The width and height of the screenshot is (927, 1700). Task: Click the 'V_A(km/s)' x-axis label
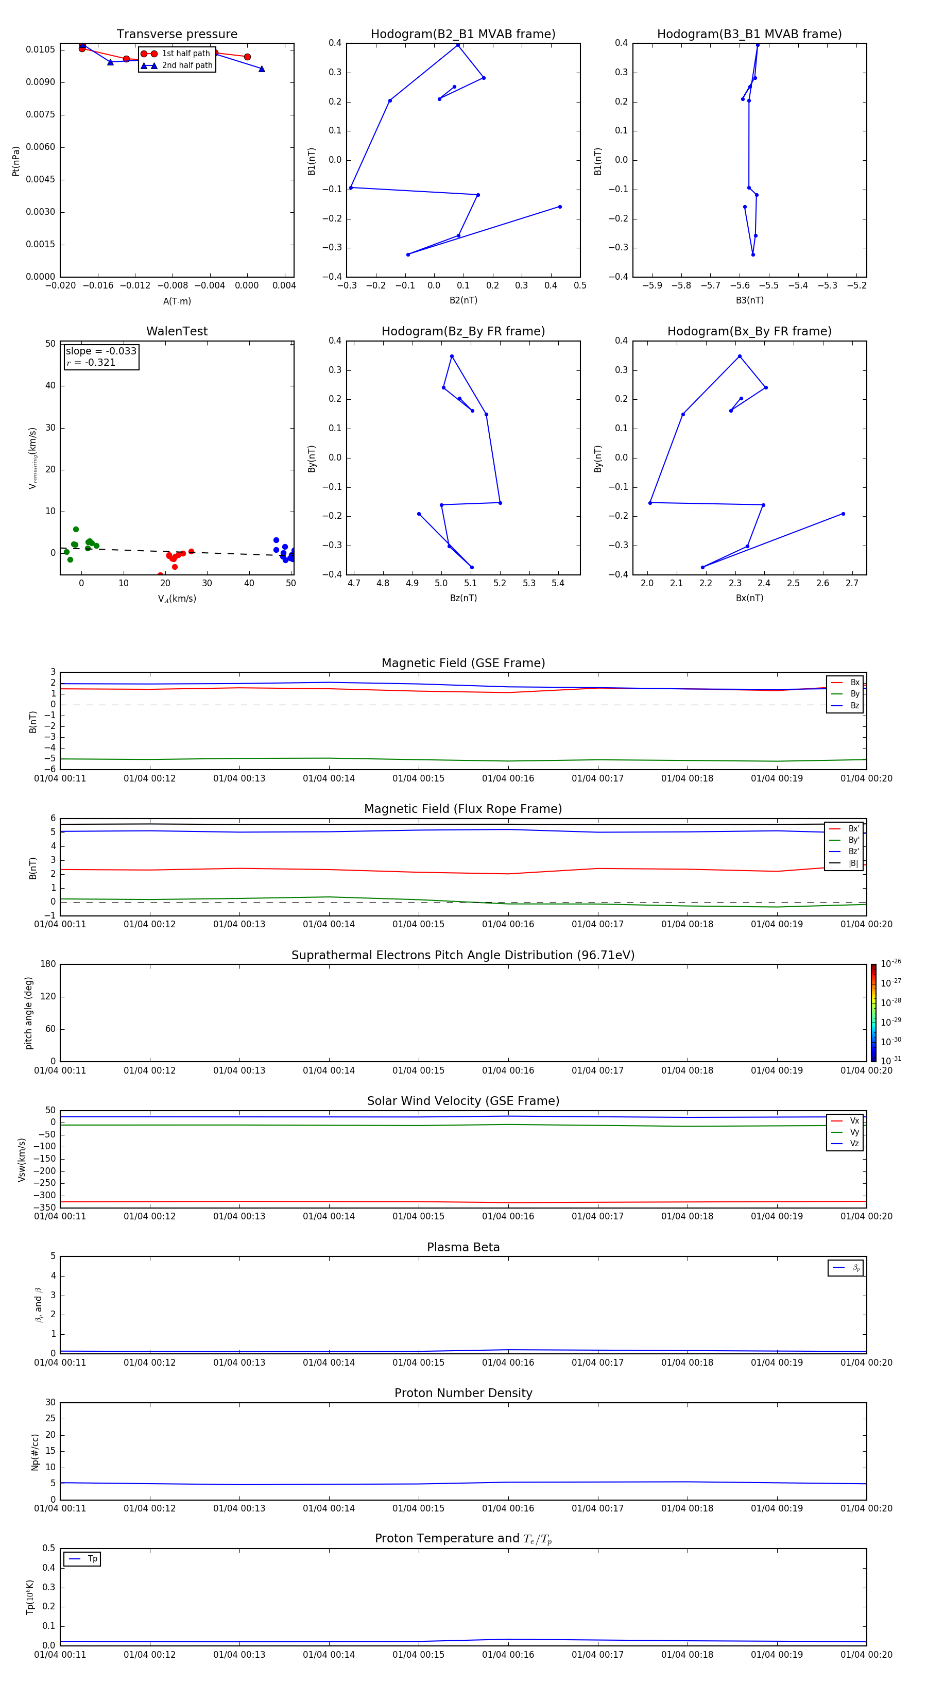(177, 599)
